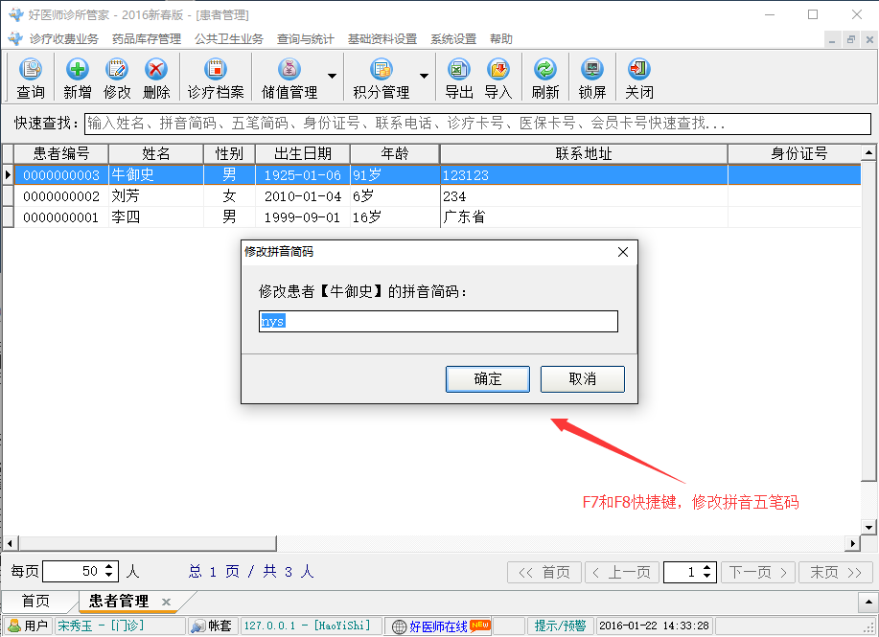Cancel the dialog with 取消
Image resolution: width=879 pixels, height=637 pixels.
(583, 379)
